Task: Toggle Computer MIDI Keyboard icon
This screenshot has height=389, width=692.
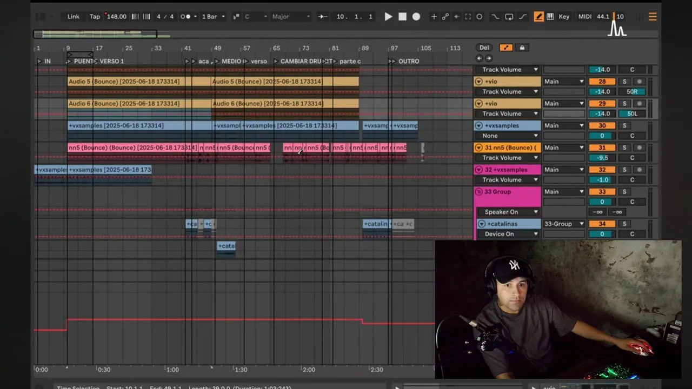Action: point(550,17)
